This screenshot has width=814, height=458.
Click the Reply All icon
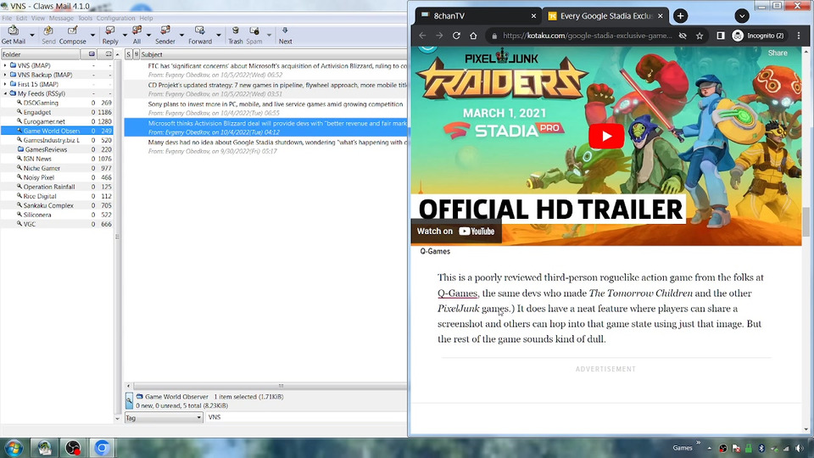coord(137,31)
